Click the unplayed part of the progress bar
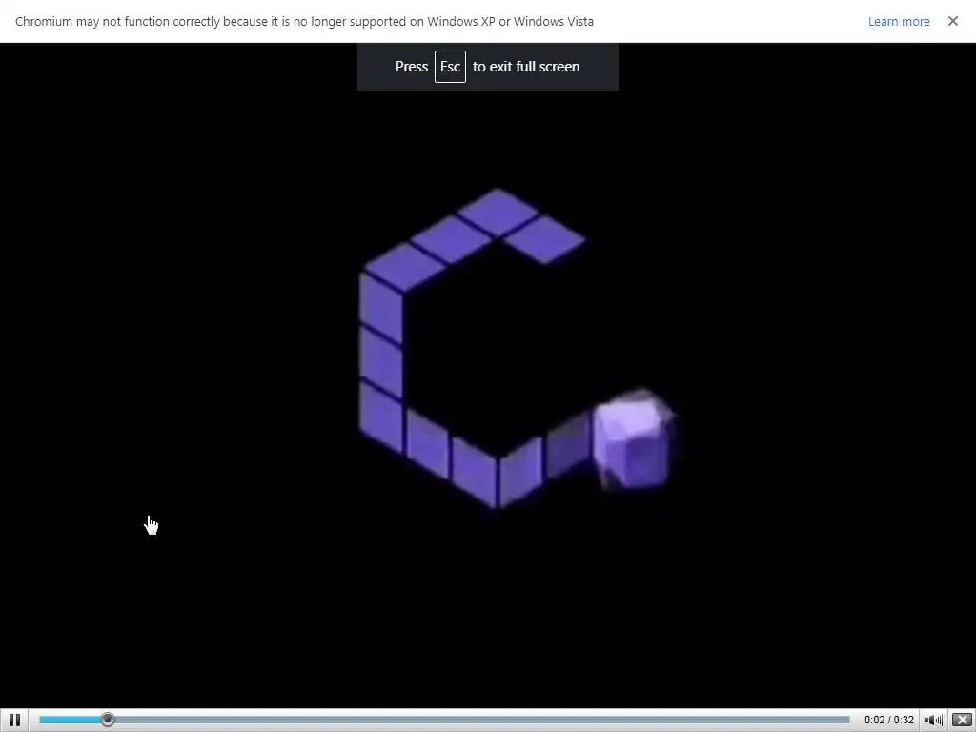Viewport: 976px width, 732px height. 481,721
